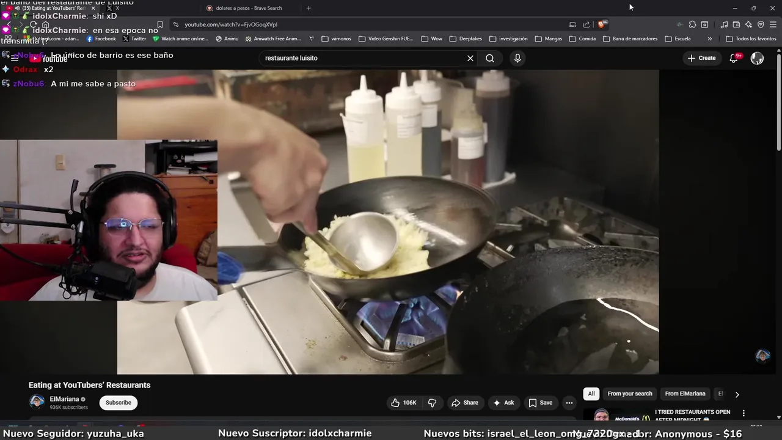Image resolution: width=782 pixels, height=440 pixels.
Task: Open the I Tried Restaurants Open After Midnight thumbnail
Action: point(617,415)
